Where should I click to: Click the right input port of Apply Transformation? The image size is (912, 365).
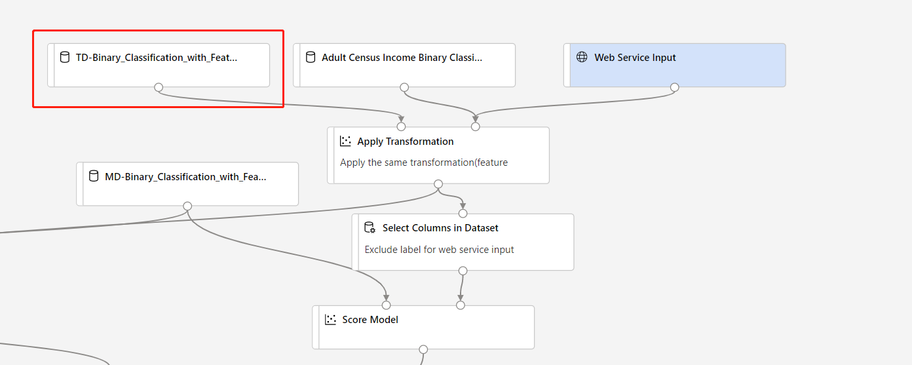(x=476, y=126)
